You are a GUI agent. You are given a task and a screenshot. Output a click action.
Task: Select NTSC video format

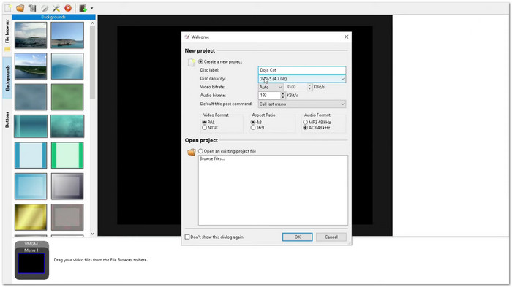point(204,128)
